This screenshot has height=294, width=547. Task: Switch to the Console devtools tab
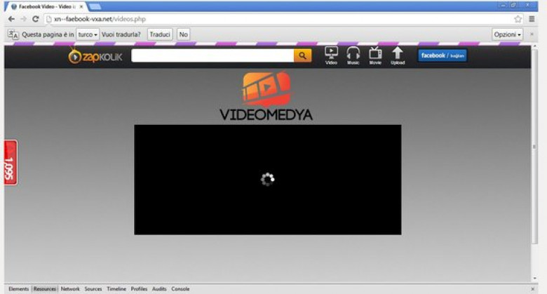pos(180,289)
